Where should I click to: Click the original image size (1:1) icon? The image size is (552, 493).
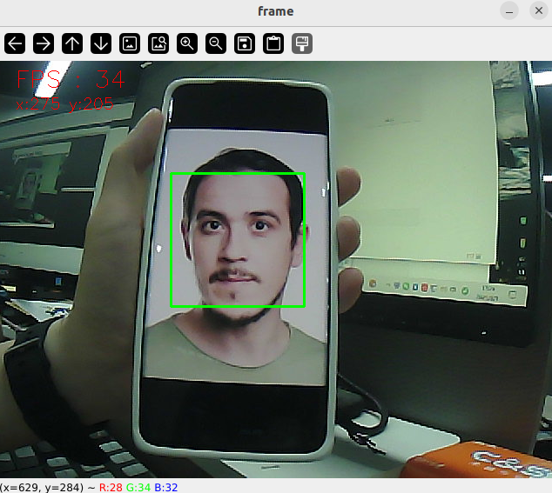(130, 43)
